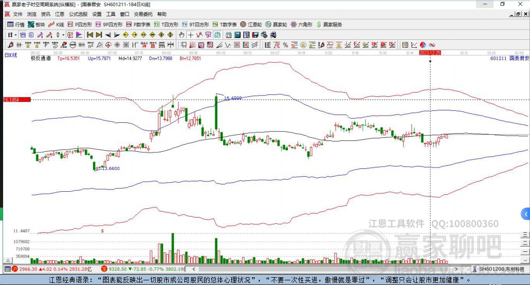Click the 9P四方形 toolbar icon

pyautogui.click(x=109, y=24)
